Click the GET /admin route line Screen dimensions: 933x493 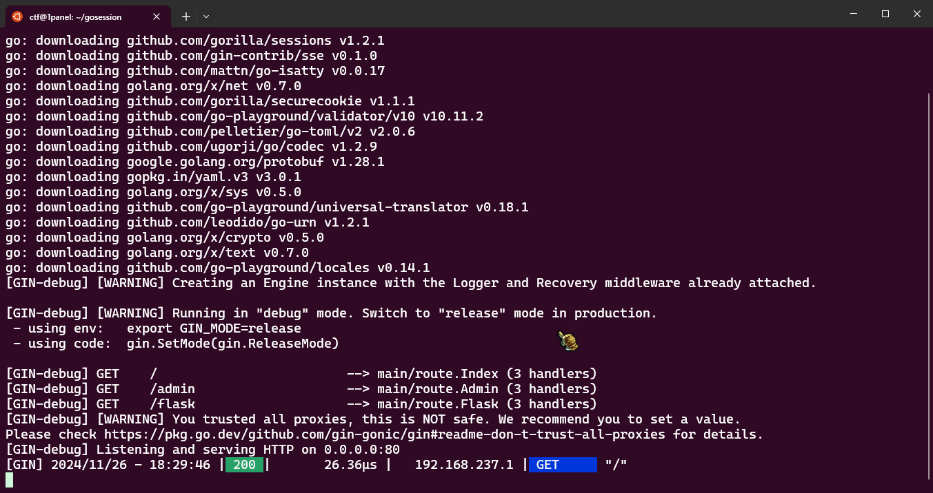point(301,389)
